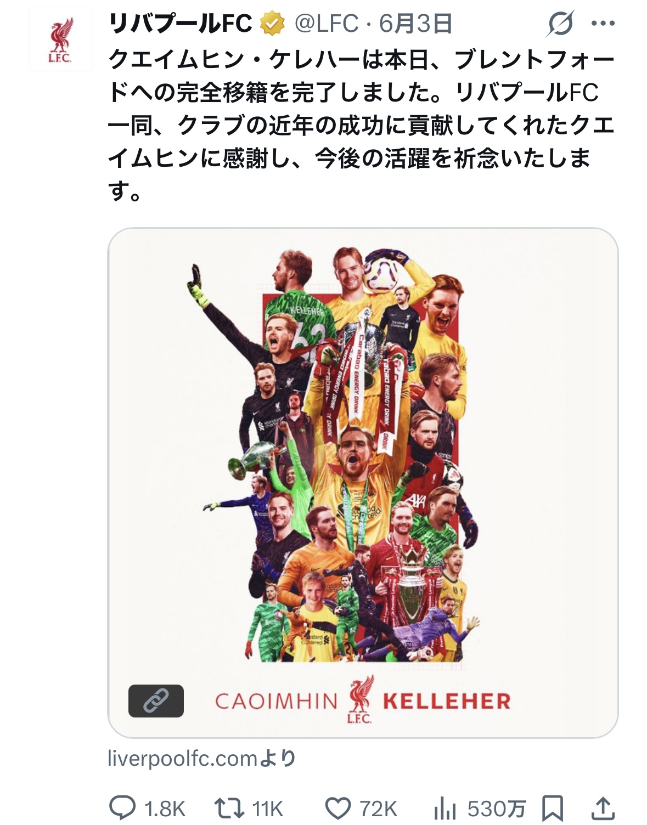Share the post with the upload arrow icon
The width and height of the screenshot is (647, 825).
click(x=602, y=808)
